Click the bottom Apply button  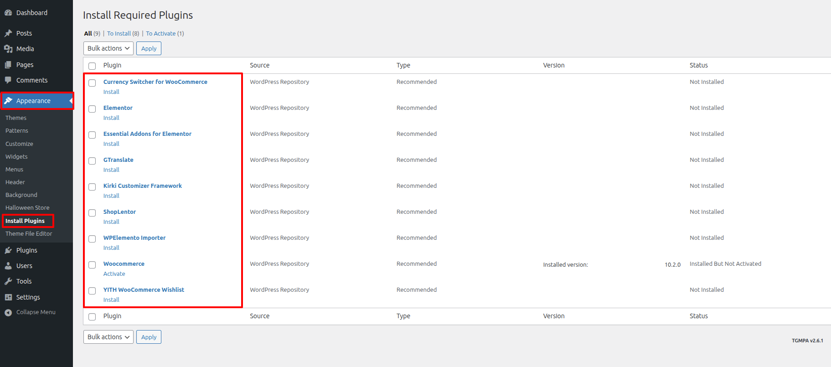[149, 337]
